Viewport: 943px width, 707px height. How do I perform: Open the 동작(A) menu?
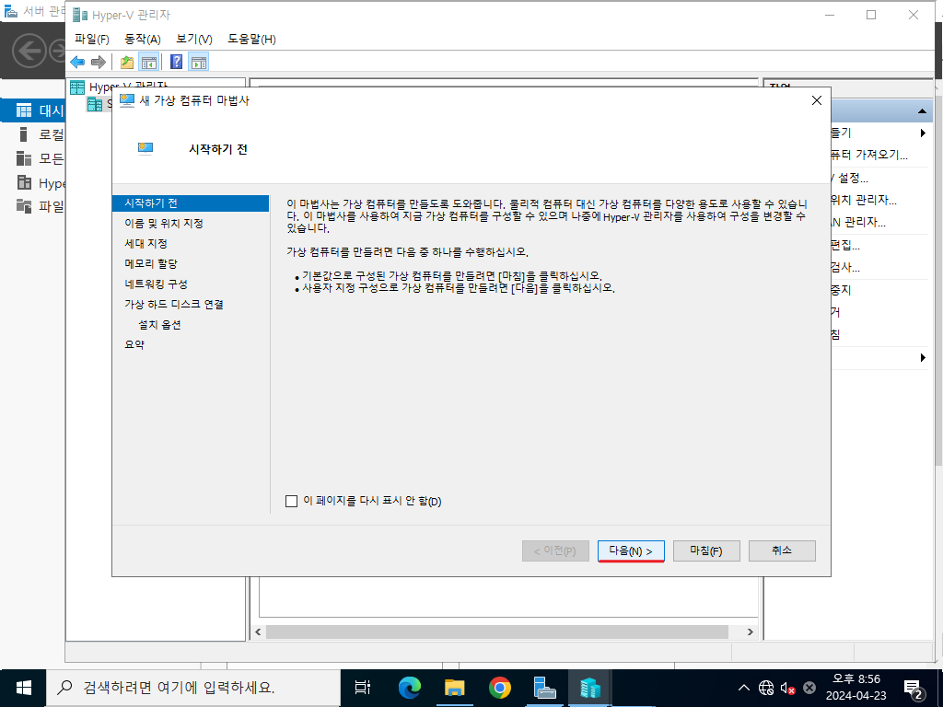143,39
